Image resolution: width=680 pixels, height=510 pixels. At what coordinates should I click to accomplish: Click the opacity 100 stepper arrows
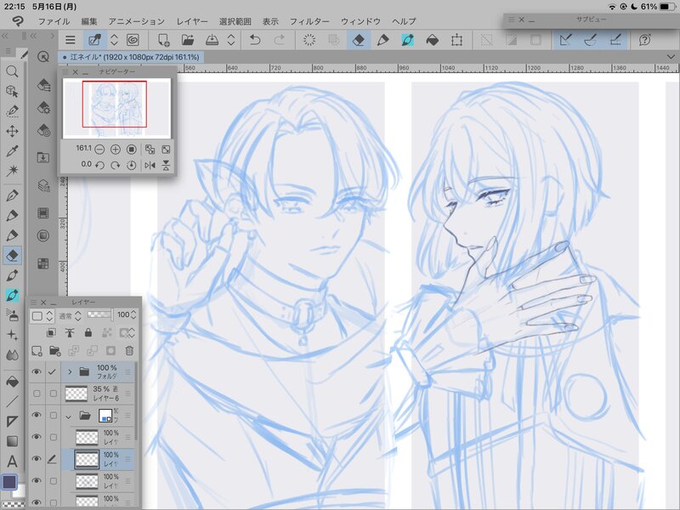coord(133,314)
